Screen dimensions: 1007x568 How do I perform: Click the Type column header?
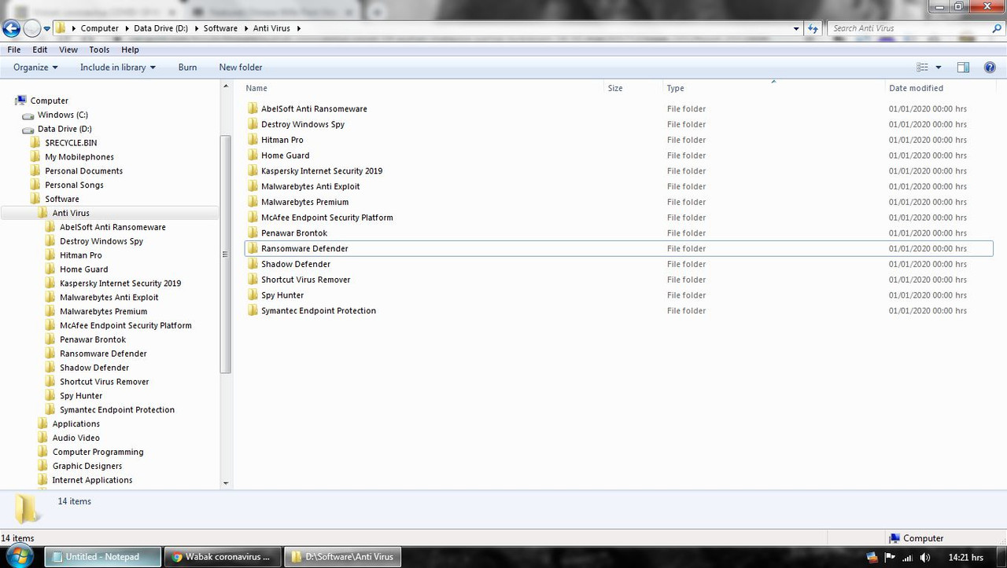(x=675, y=88)
